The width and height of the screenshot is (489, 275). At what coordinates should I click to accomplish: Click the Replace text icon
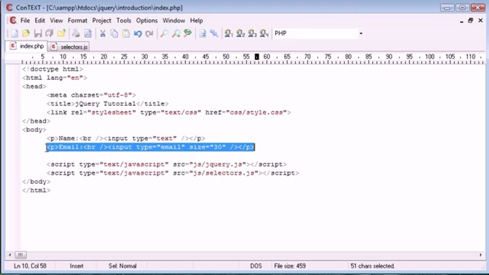[x=188, y=34]
